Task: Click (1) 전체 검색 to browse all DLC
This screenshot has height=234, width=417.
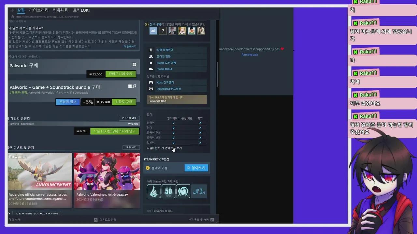Action: [x=129, y=118]
